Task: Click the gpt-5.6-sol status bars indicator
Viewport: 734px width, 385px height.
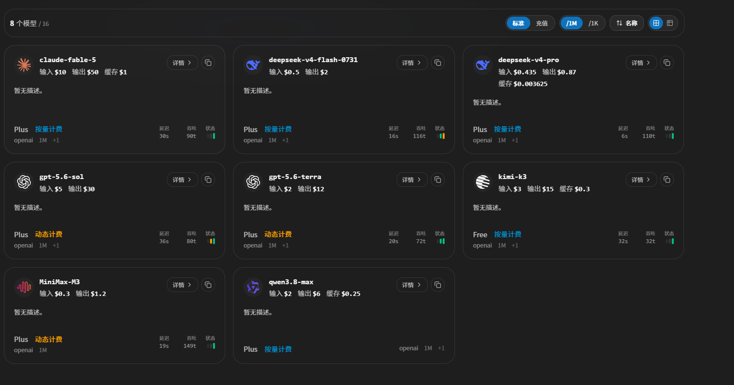Action: point(211,241)
